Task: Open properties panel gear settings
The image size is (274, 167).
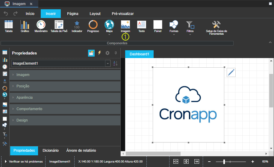Action: pos(108,53)
